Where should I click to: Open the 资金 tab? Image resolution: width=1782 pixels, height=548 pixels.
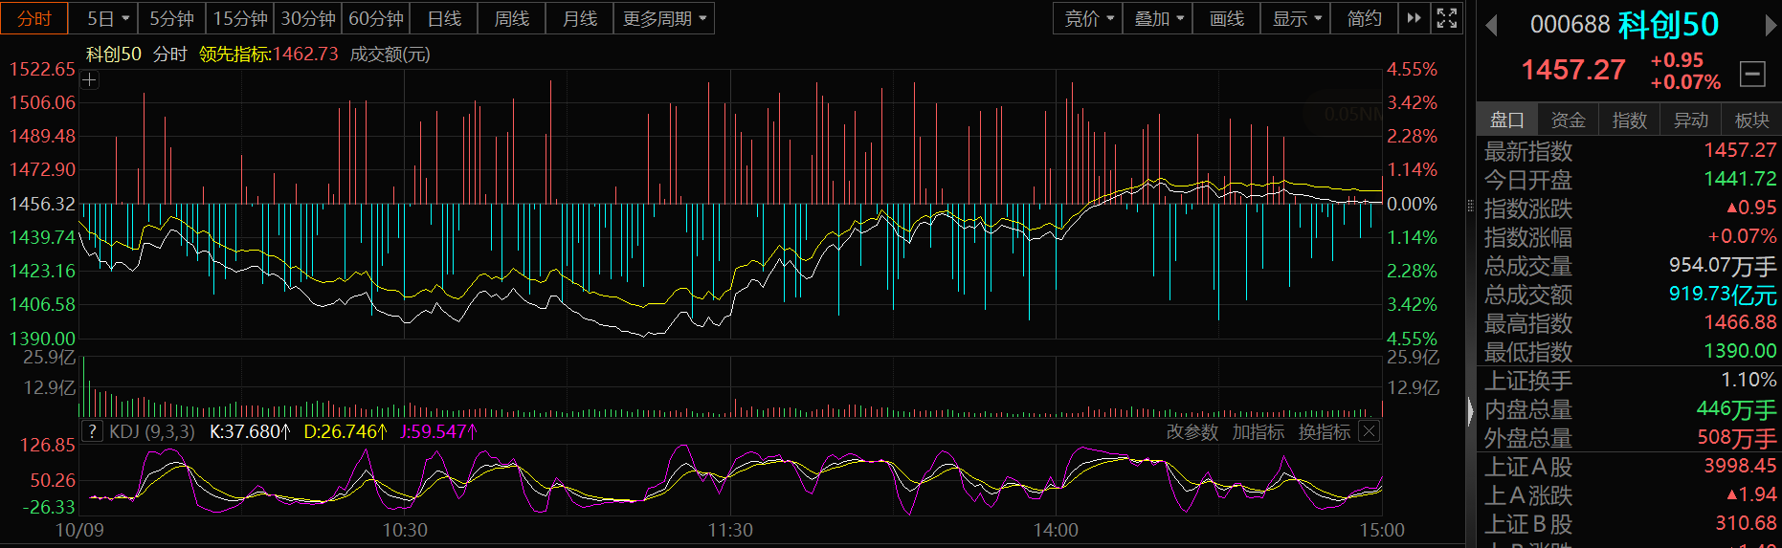[x=1569, y=120]
